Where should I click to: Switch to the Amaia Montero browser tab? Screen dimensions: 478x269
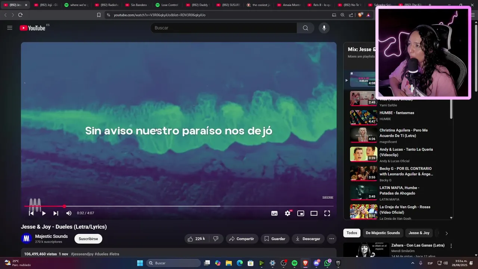coord(289,5)
